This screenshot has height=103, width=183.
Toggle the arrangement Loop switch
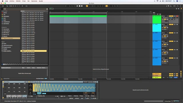107,6
